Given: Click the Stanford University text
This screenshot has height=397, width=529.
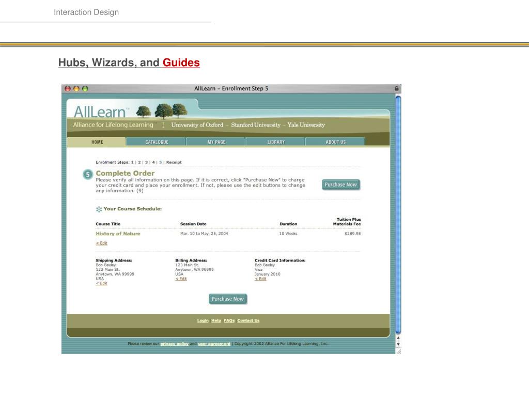Looking at the screenshot, I should (x=256, y=125).
